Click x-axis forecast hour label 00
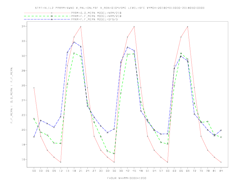This screenshot has height=186, width=241. (34, 171)
